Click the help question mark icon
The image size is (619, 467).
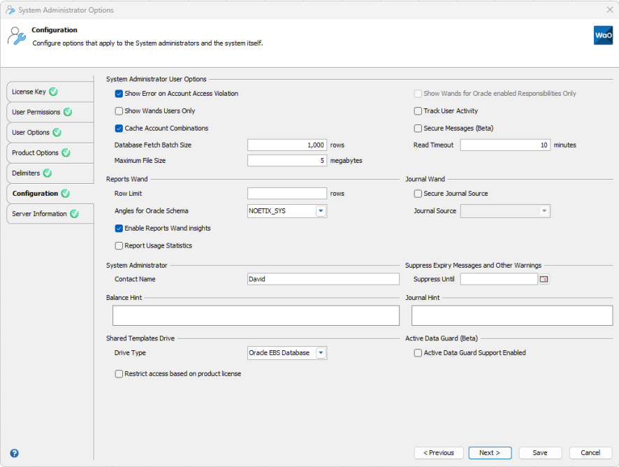14,453
